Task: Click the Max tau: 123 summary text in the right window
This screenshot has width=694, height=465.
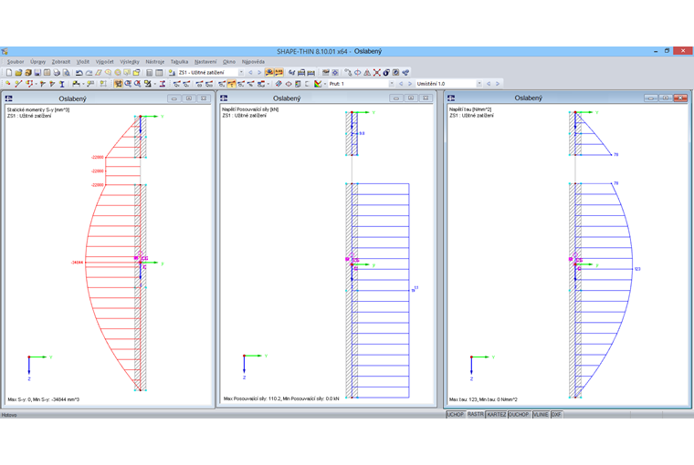Action: (x=483, y=399)
